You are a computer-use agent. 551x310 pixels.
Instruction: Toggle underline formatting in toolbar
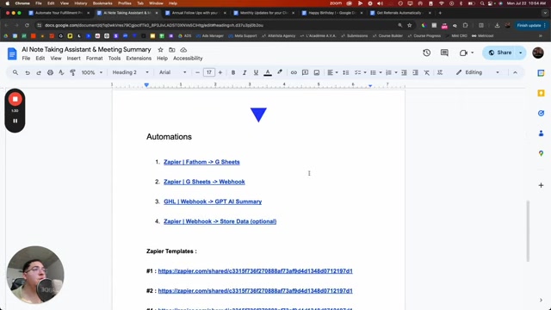pyautogui.click(x=256, y=72)
